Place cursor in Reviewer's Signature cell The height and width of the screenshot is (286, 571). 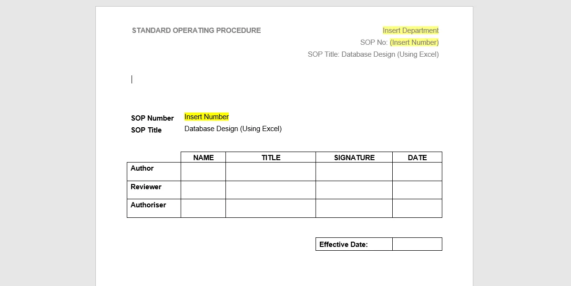coord(354,190)
